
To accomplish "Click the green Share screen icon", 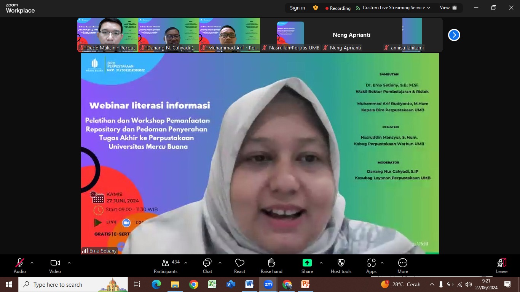I will [307, 263].
